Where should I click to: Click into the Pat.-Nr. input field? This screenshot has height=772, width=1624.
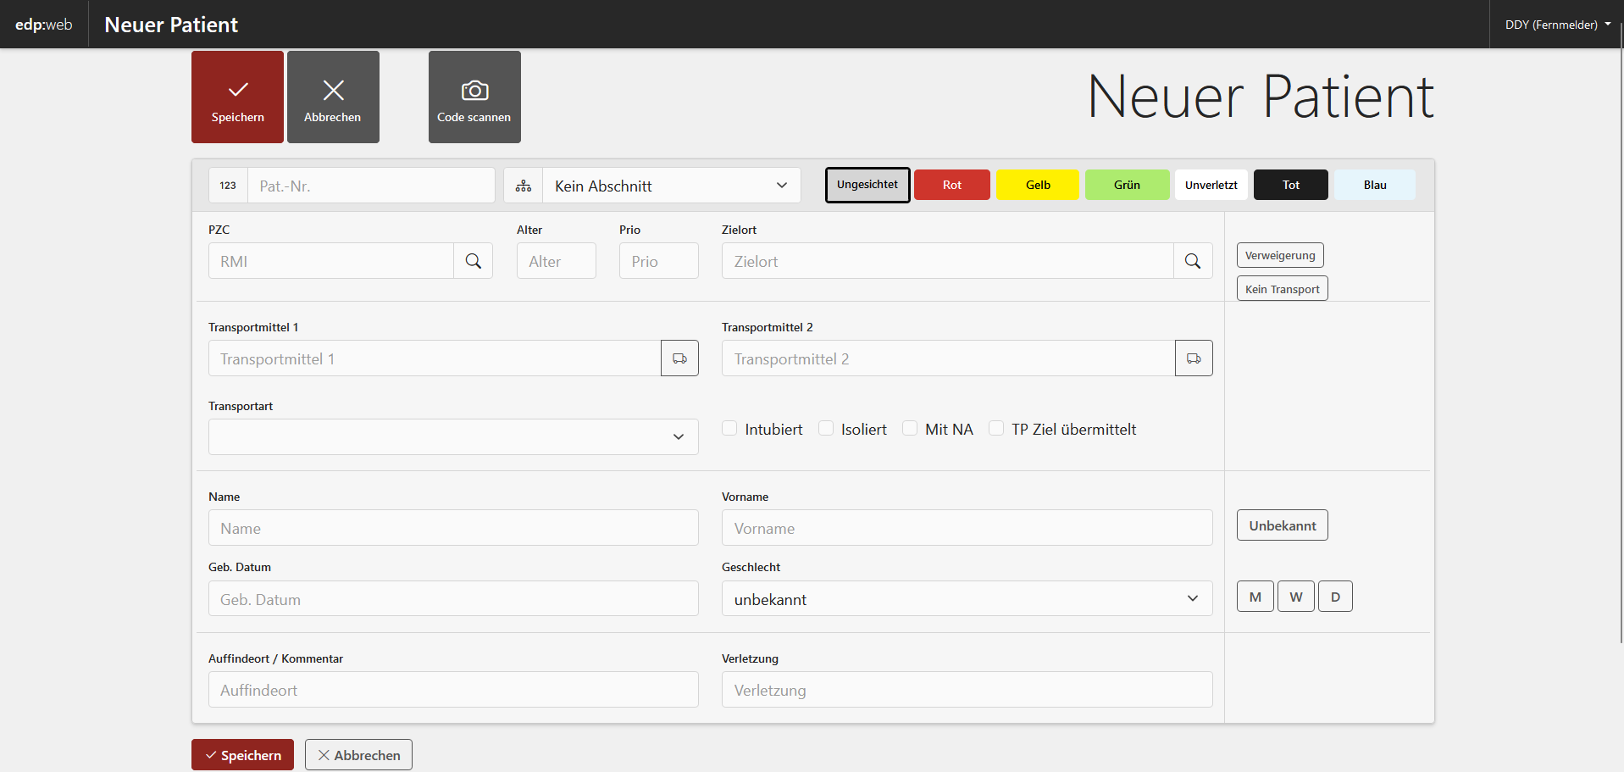tap(371, 186)
